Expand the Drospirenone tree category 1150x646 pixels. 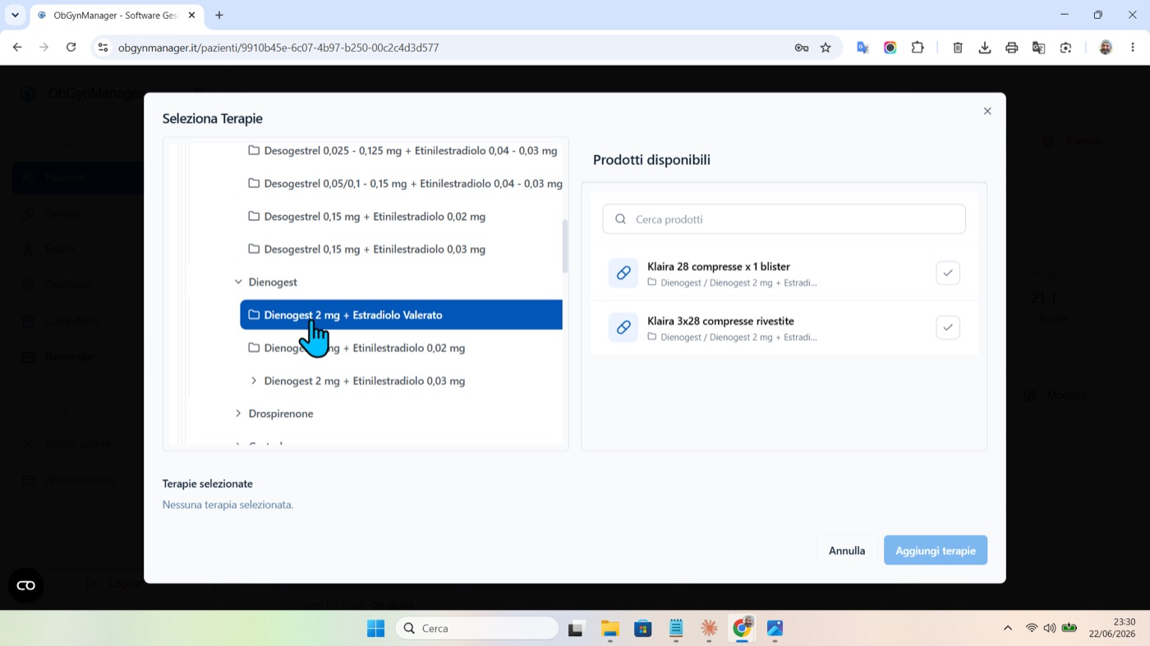(x=238, y=413)
